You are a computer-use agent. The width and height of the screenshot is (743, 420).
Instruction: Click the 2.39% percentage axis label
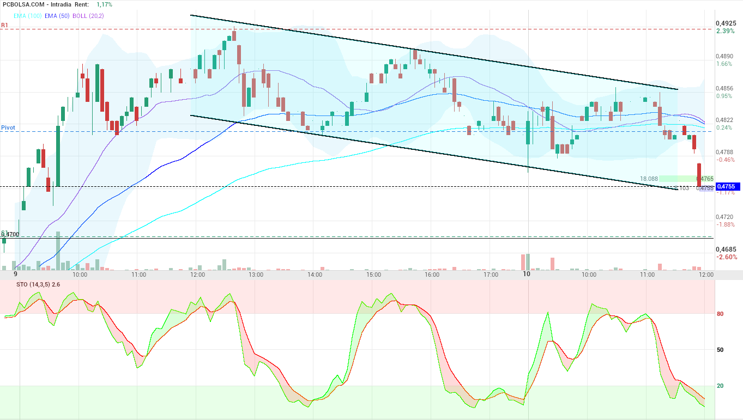click(726, 31)
